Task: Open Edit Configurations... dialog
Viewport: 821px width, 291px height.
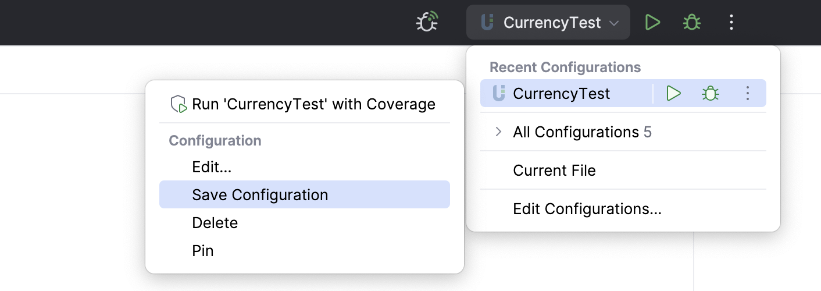Action: pyautogui.click(x=587, y=209)
